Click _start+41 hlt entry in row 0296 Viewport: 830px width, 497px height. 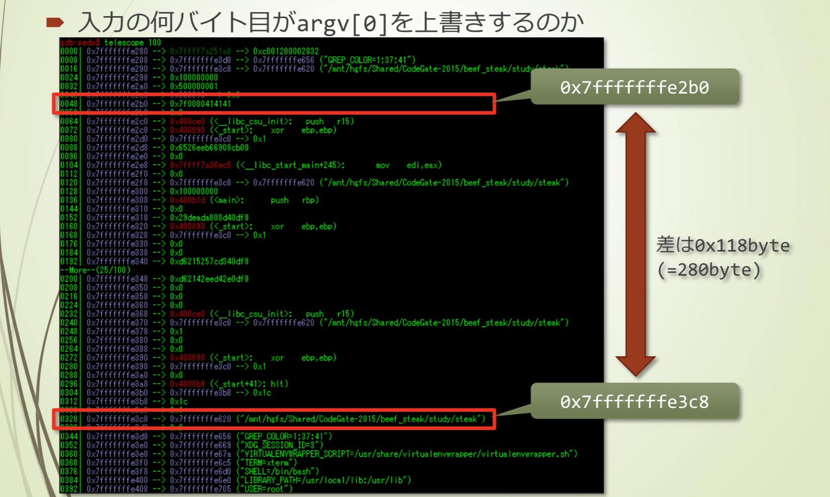pos(229,384)
